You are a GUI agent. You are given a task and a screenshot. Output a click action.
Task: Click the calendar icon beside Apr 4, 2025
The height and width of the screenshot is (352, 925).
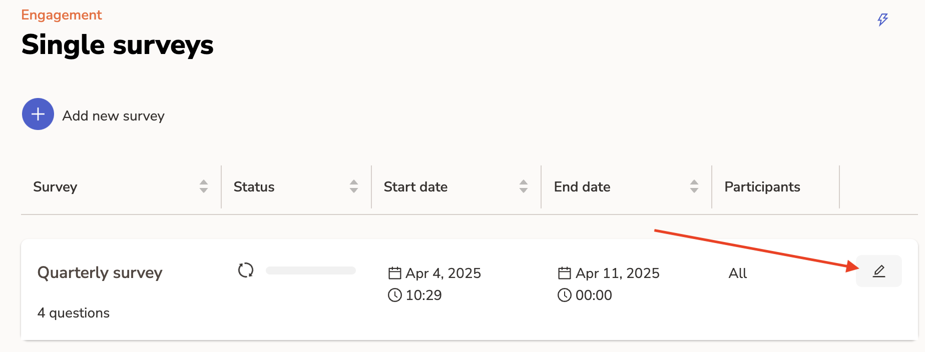click(x=395, y=273)
